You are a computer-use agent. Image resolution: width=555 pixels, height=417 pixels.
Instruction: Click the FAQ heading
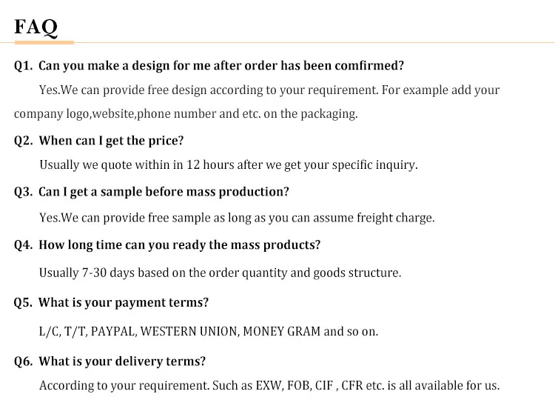[36, 27]
